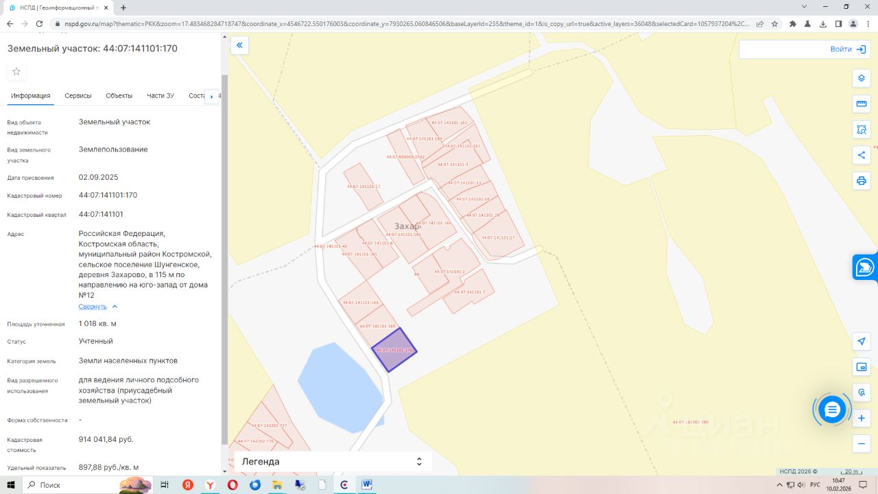Screen dimensions: 878x494
Task: Click the Войти login button
Action: click(848, 49)
